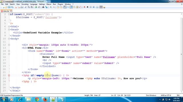Viewport: 183px width, 102px height.
Task: Click the Paste toolbar icon
Action: (x=32, y=7)
